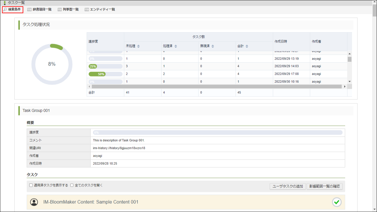The height and width of the screenshot is (212, 377).
Task: Open the 辞書項目一覧 menu item
Action: [x=42, y=9]
